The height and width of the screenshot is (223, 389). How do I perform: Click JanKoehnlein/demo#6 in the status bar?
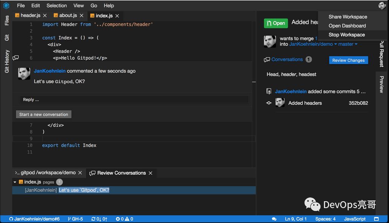click(35, 219)
